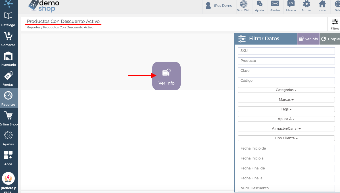
Task: Expand the Categorías dropdown
Action: pos(286,90)
